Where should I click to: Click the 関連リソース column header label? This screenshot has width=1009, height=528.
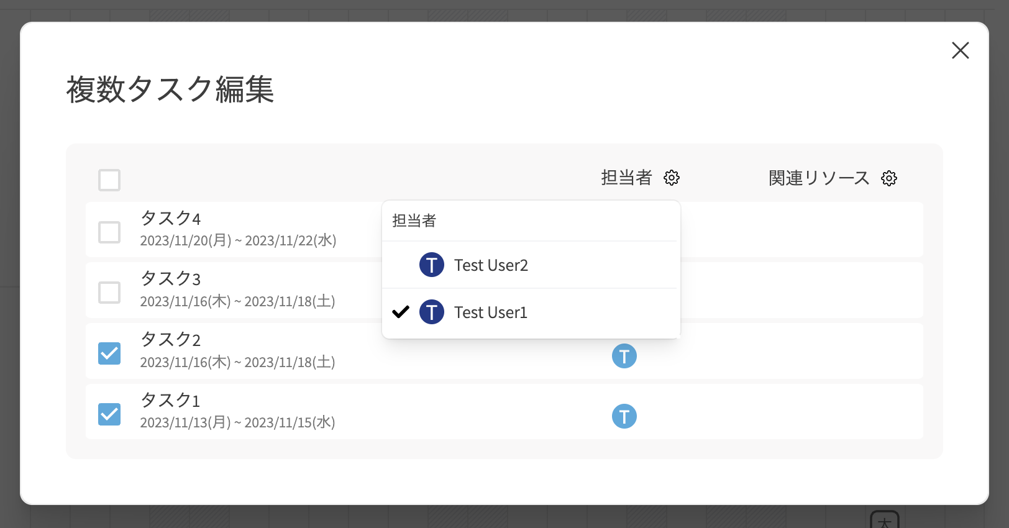[818, 178]
